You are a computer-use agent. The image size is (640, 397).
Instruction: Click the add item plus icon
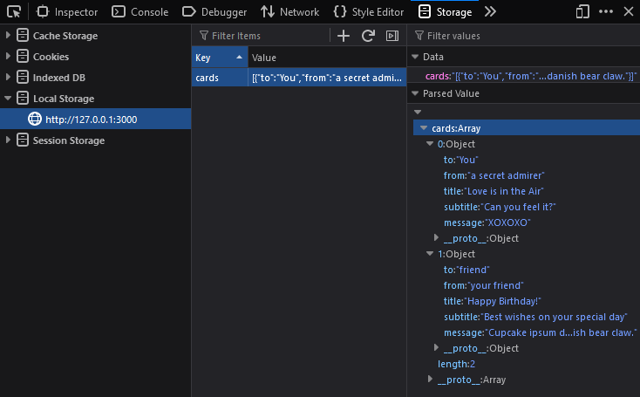[x=344, y=36]
